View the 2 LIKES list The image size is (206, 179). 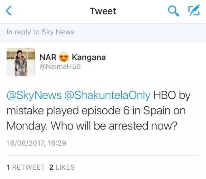tap(62, 167)
